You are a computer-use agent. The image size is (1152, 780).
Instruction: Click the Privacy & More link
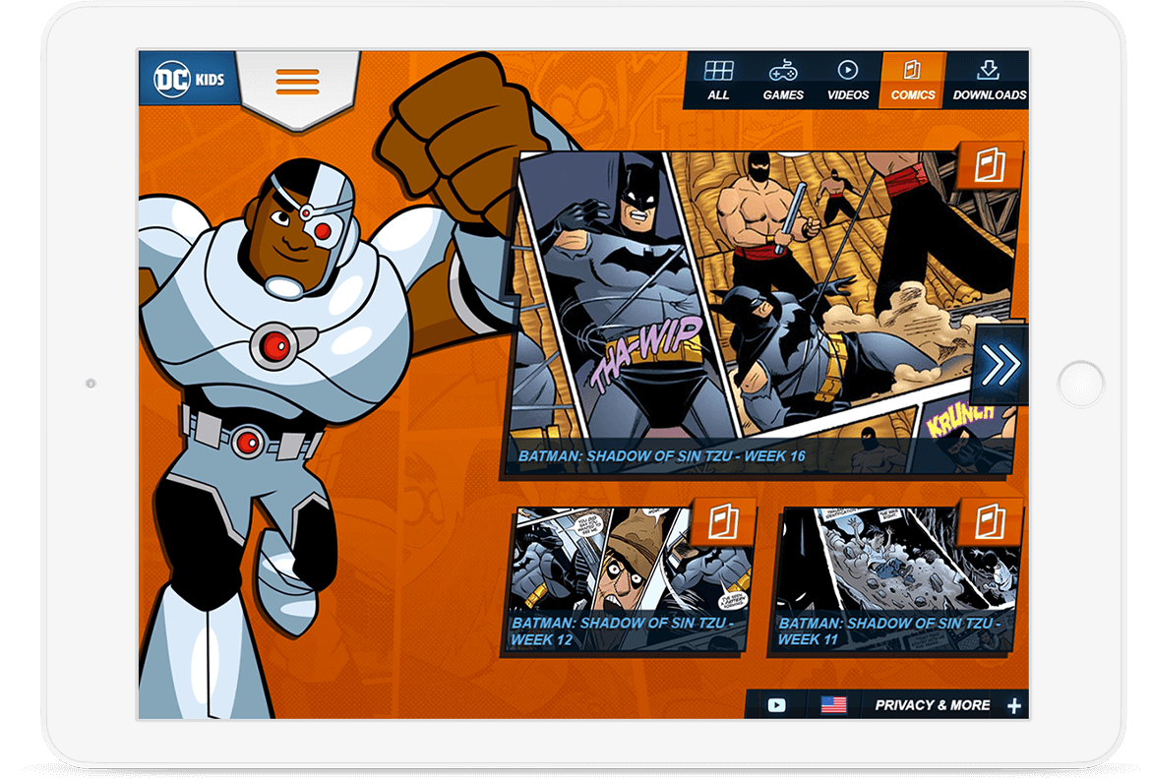pyautogui.click(x=933, y=705)
